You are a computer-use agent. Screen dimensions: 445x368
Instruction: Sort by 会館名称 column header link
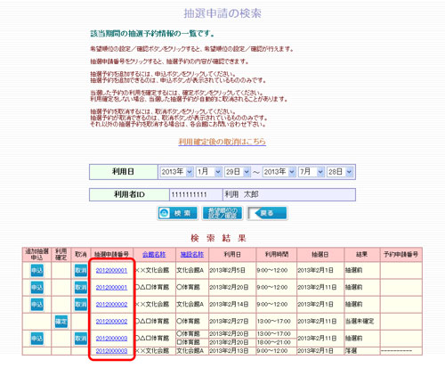(x=154, y=255)
